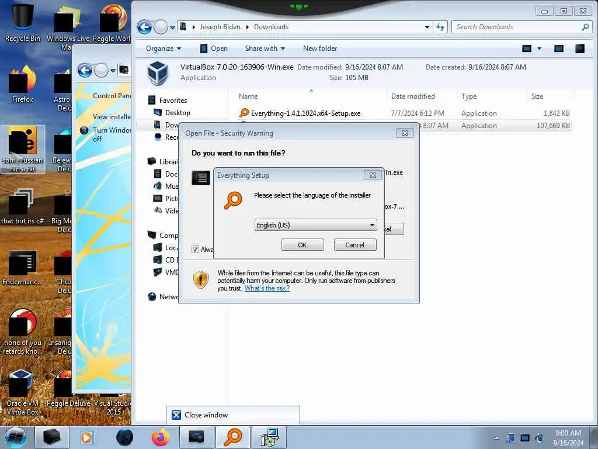Open Oracle VM VirtualBox desktop shortcut

(23, 393)
